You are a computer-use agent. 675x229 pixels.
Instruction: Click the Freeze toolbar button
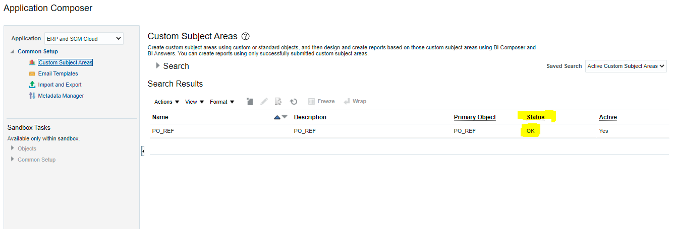tap(321, 101)
